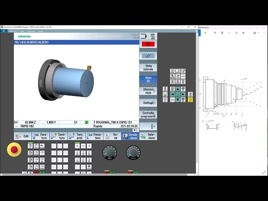Open Tornitura softkey

click(x=59, y=136)
